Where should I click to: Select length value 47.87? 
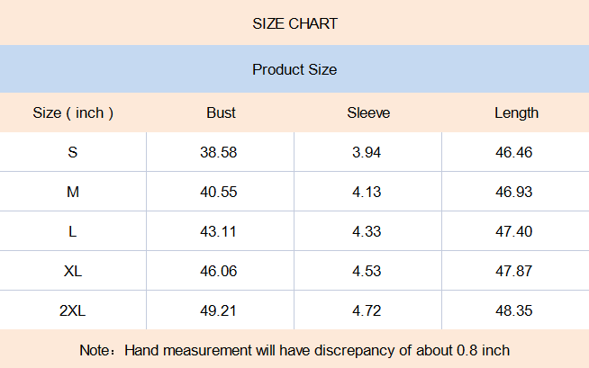coord(513,271)
